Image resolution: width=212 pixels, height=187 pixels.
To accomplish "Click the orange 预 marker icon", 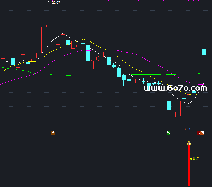I will (202, 133).
